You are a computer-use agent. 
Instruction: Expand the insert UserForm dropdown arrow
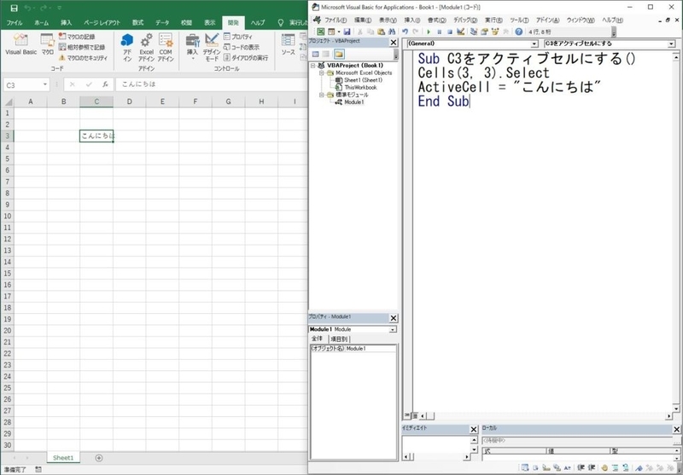pos(338,32)
